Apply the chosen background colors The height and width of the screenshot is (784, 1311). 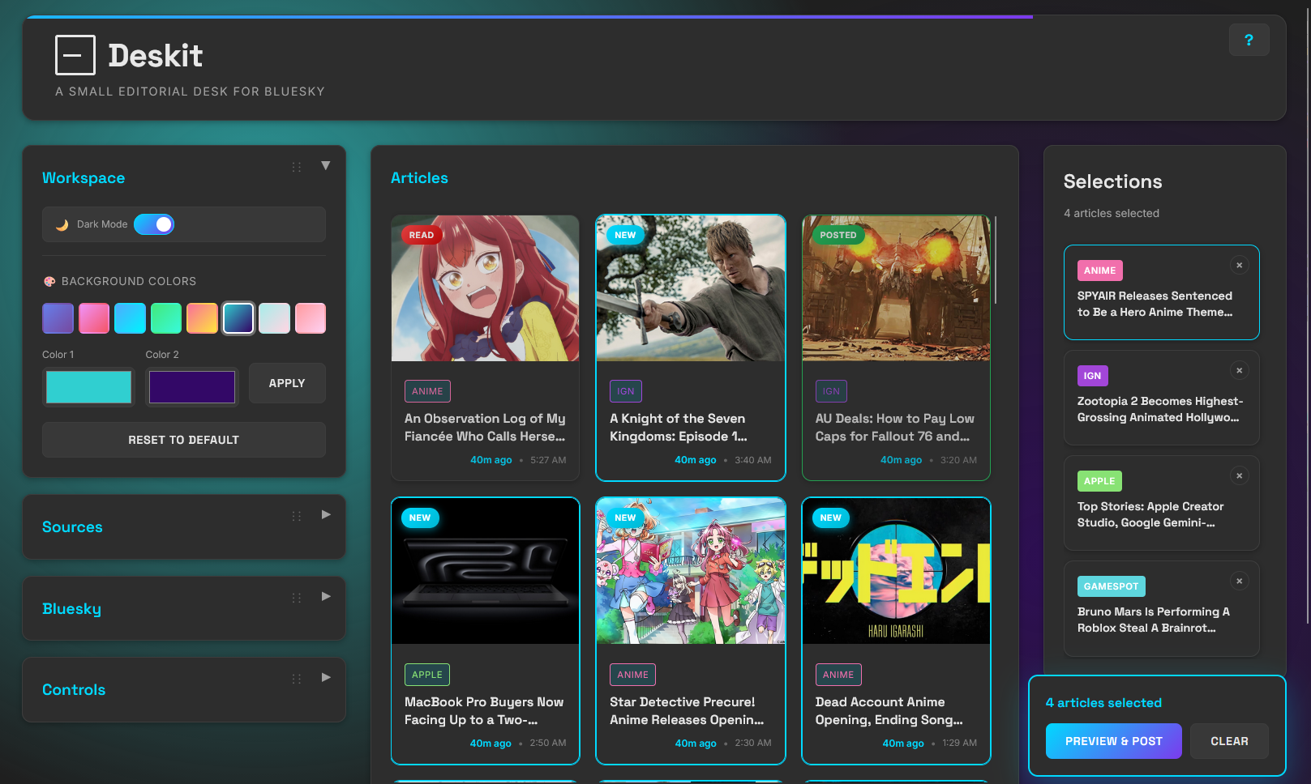click(287, 383)
